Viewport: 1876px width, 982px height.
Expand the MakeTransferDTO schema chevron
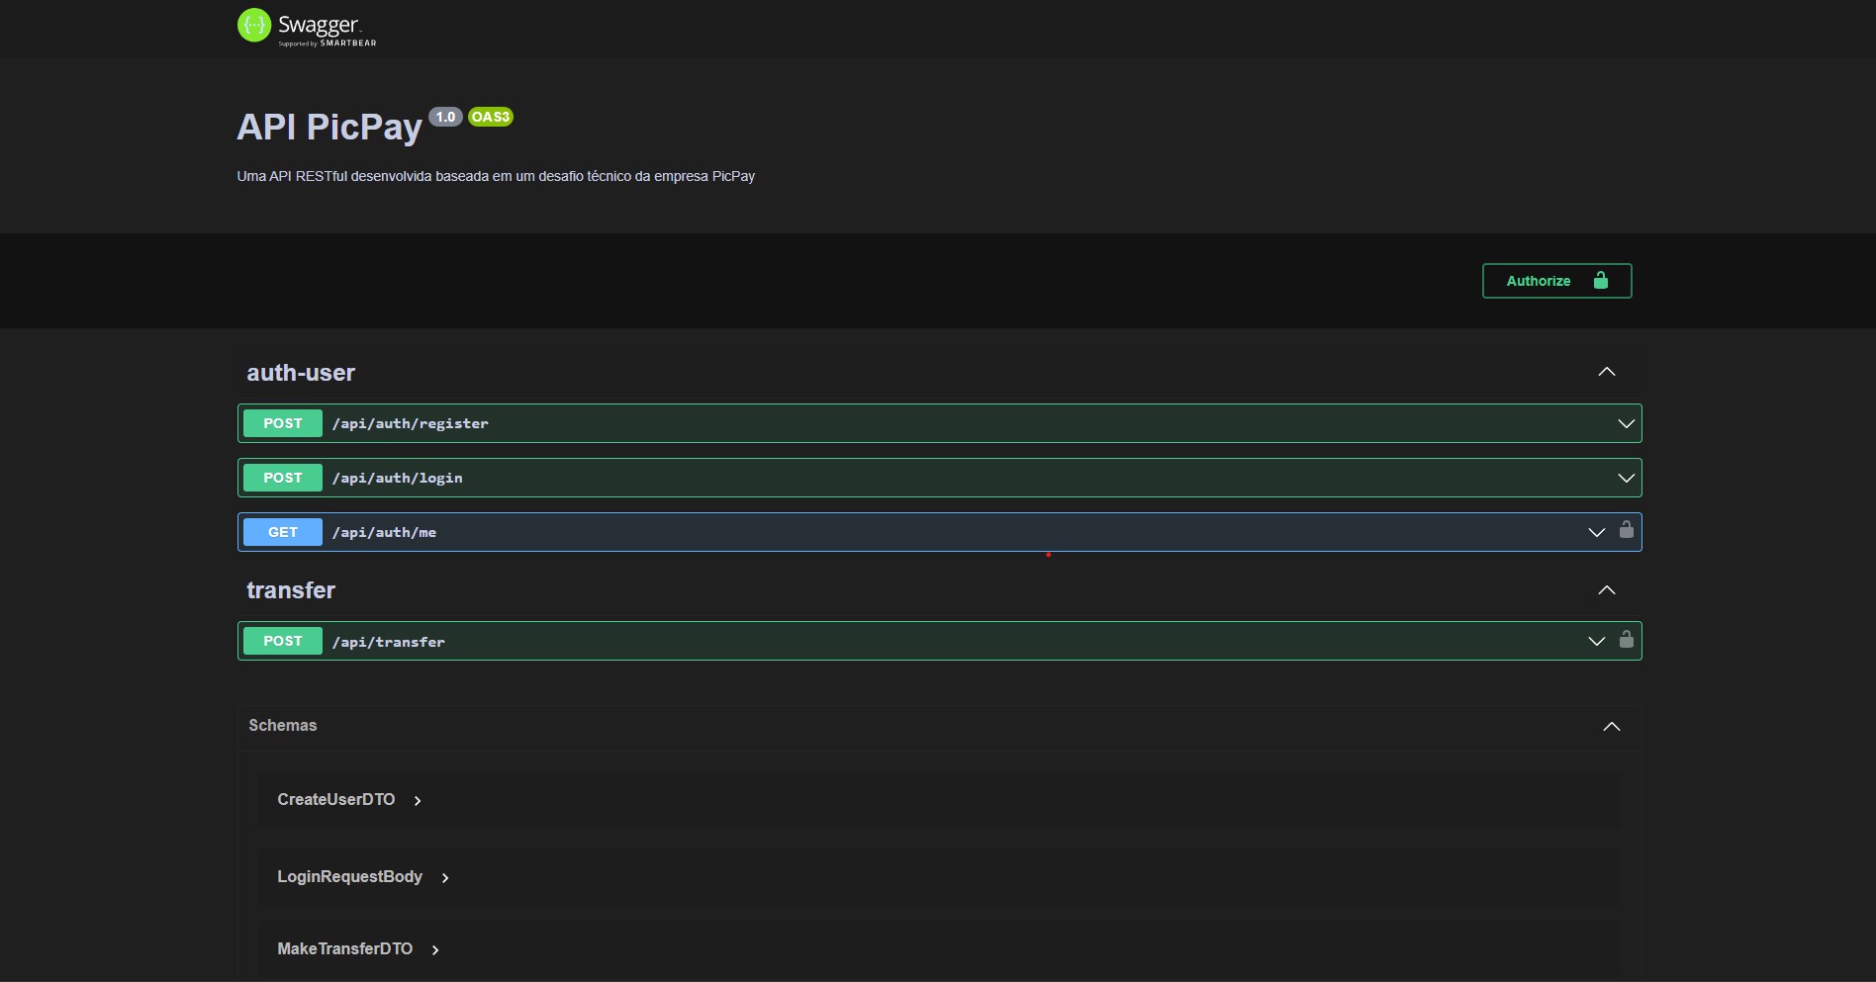435,950
